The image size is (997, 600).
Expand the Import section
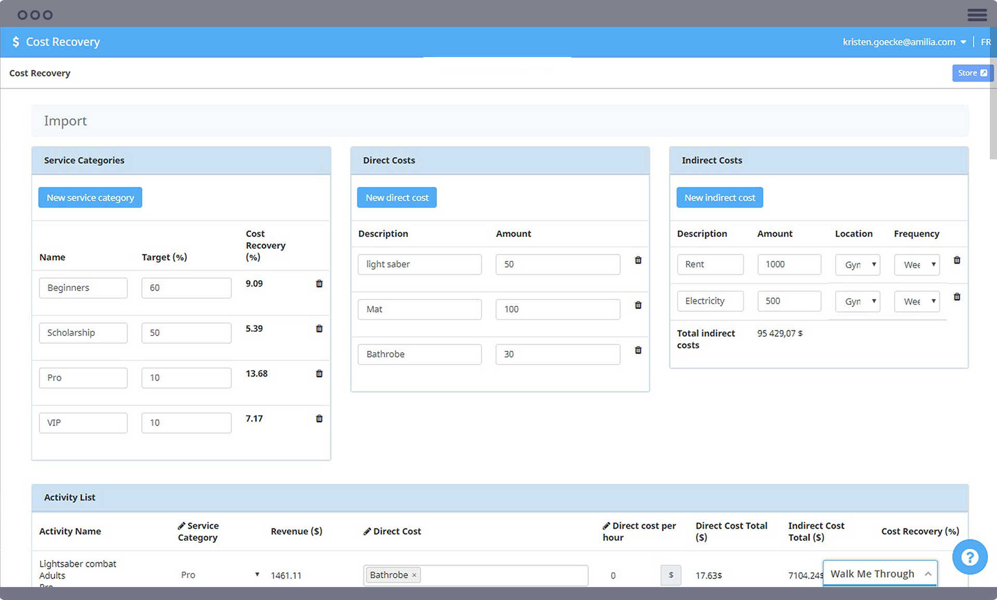[x=500, y=121]
